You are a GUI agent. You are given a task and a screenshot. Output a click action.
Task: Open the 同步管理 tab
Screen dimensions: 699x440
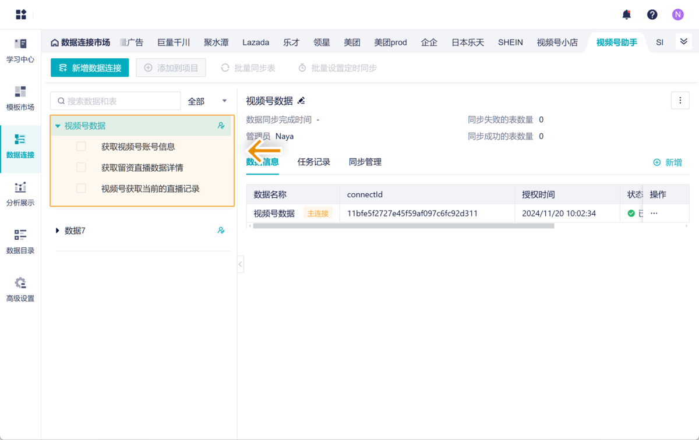click(365, 162)
